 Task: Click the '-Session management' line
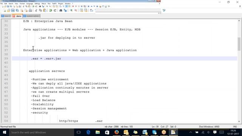click(x=49, y=108)
